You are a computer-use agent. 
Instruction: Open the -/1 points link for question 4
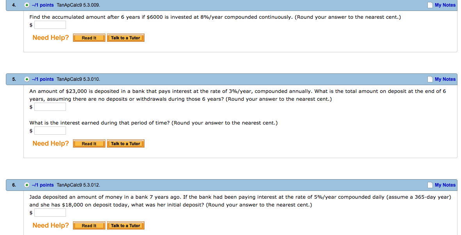click(x=43, y=5)
